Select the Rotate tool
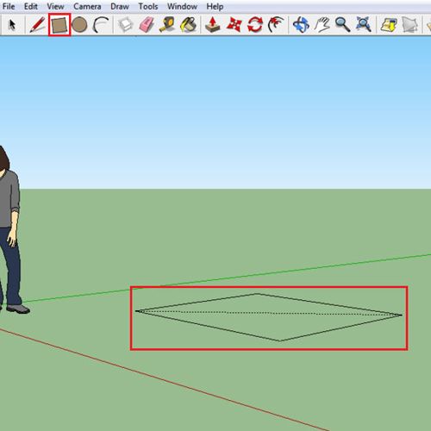 [255, 25]
